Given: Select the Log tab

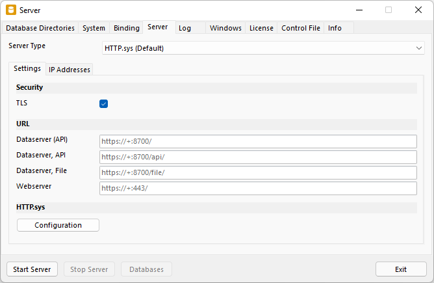Looking at the screenshot, I should [x=185, y=28].
